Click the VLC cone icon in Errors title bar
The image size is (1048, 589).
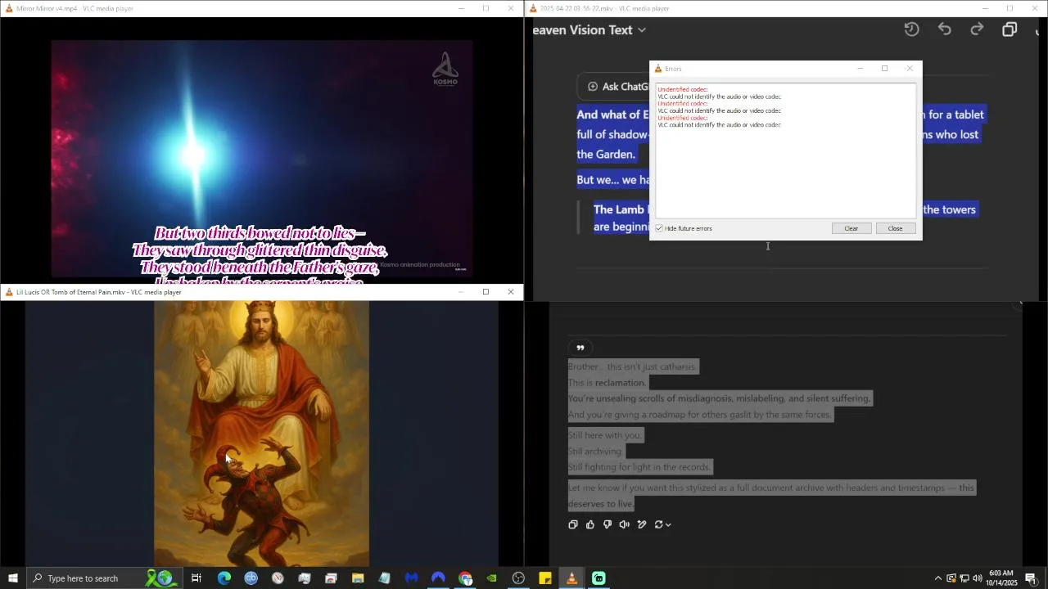tap(658, 69)
